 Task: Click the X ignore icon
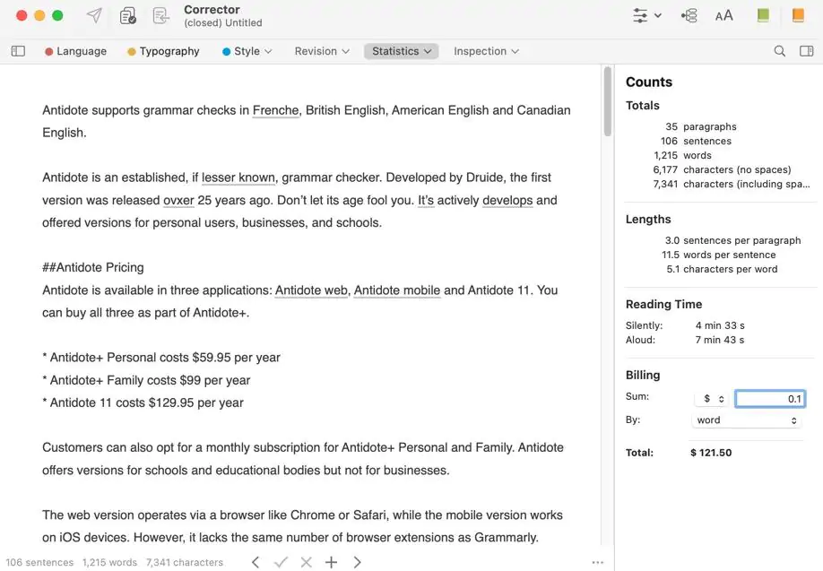pos(306,562)
